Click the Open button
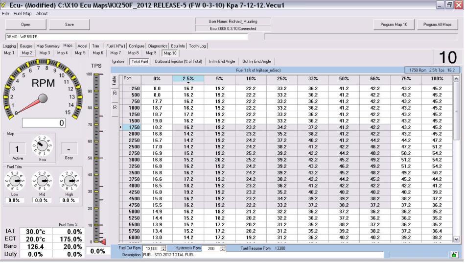 tap(25, 24)
